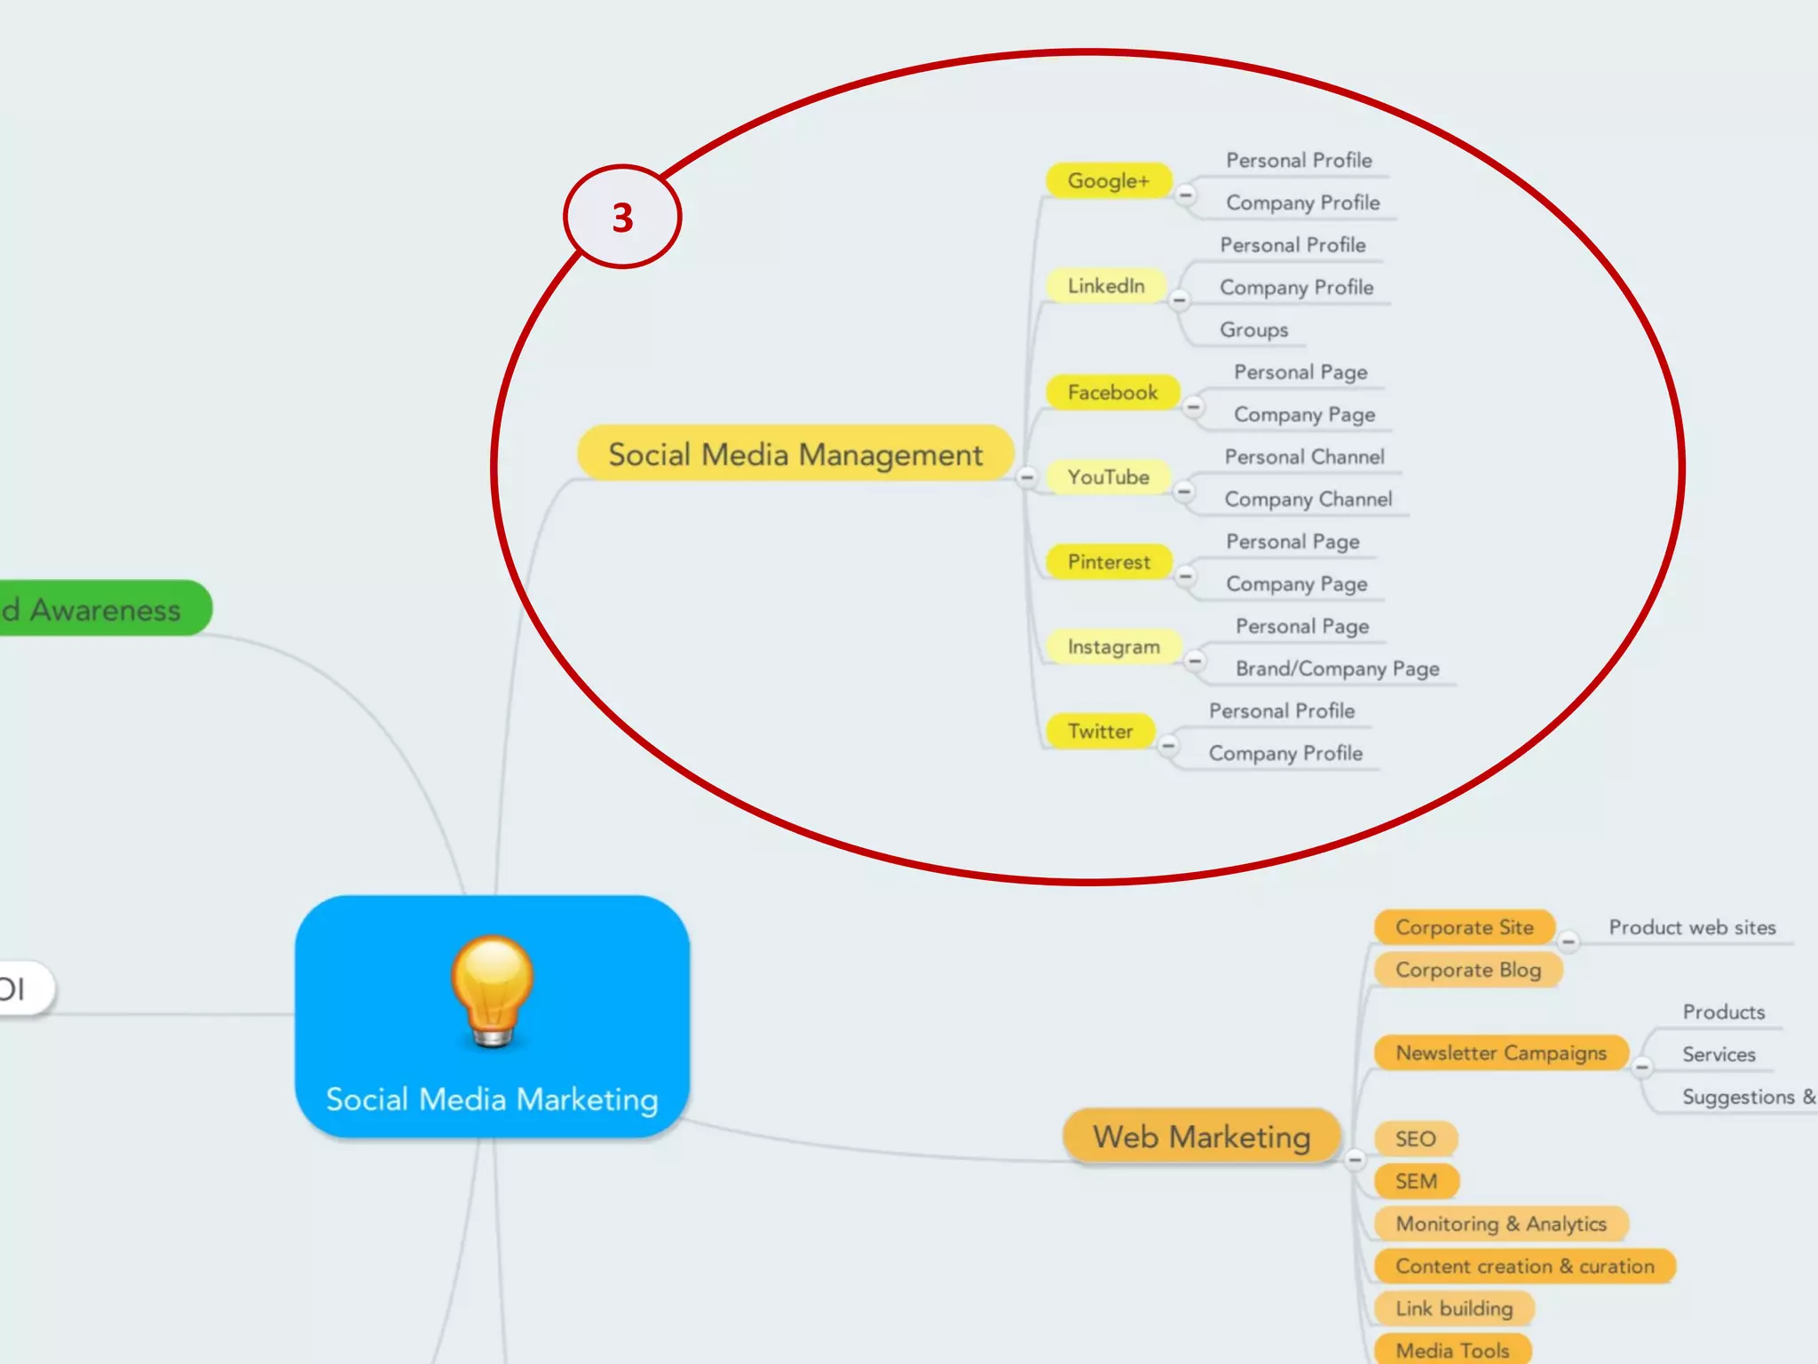Image resolution: width=1818 pixels, height=1364 pixels.
Task: Select Personal Profile under Twitter
Action: [x=1282, y=711]
